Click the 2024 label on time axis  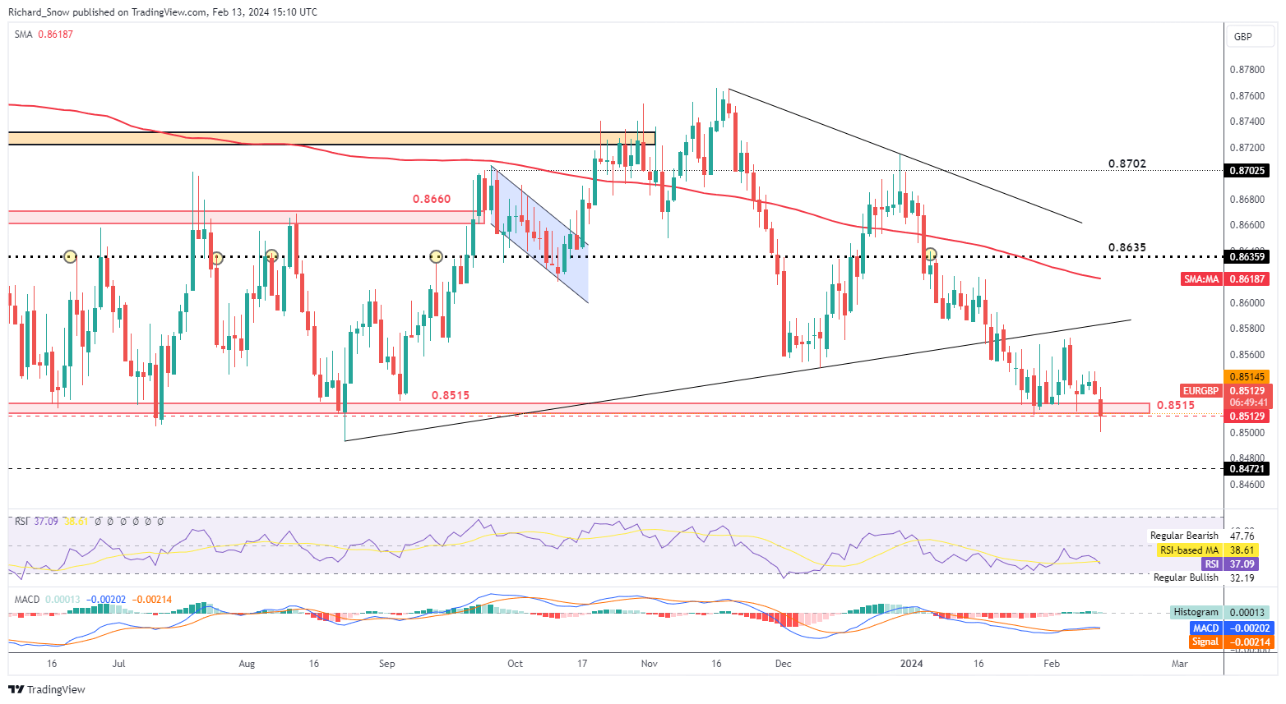point(911,663)
